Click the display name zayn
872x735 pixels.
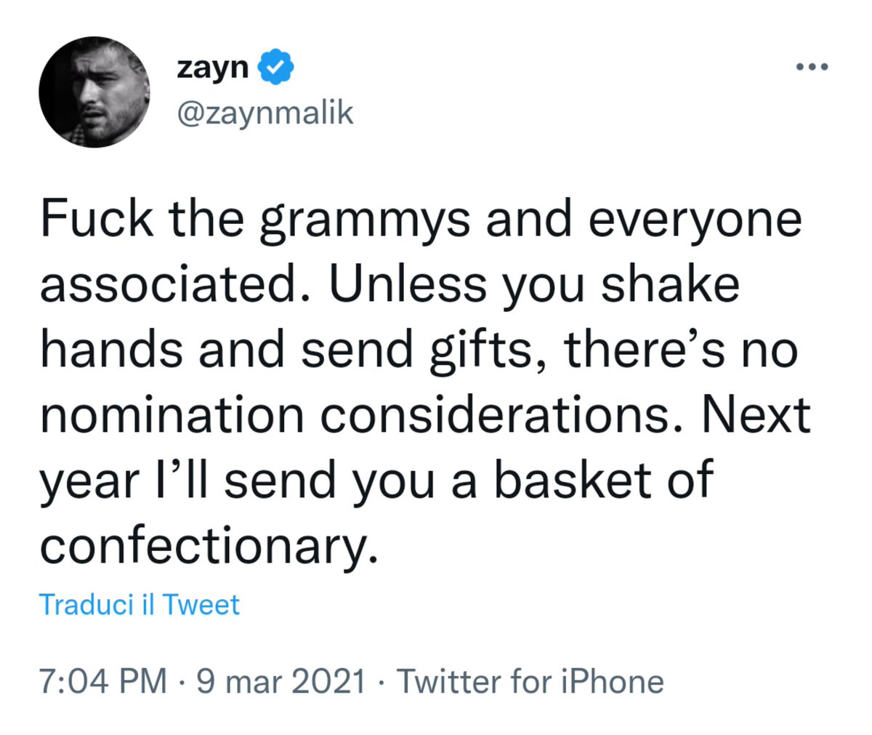212,68
